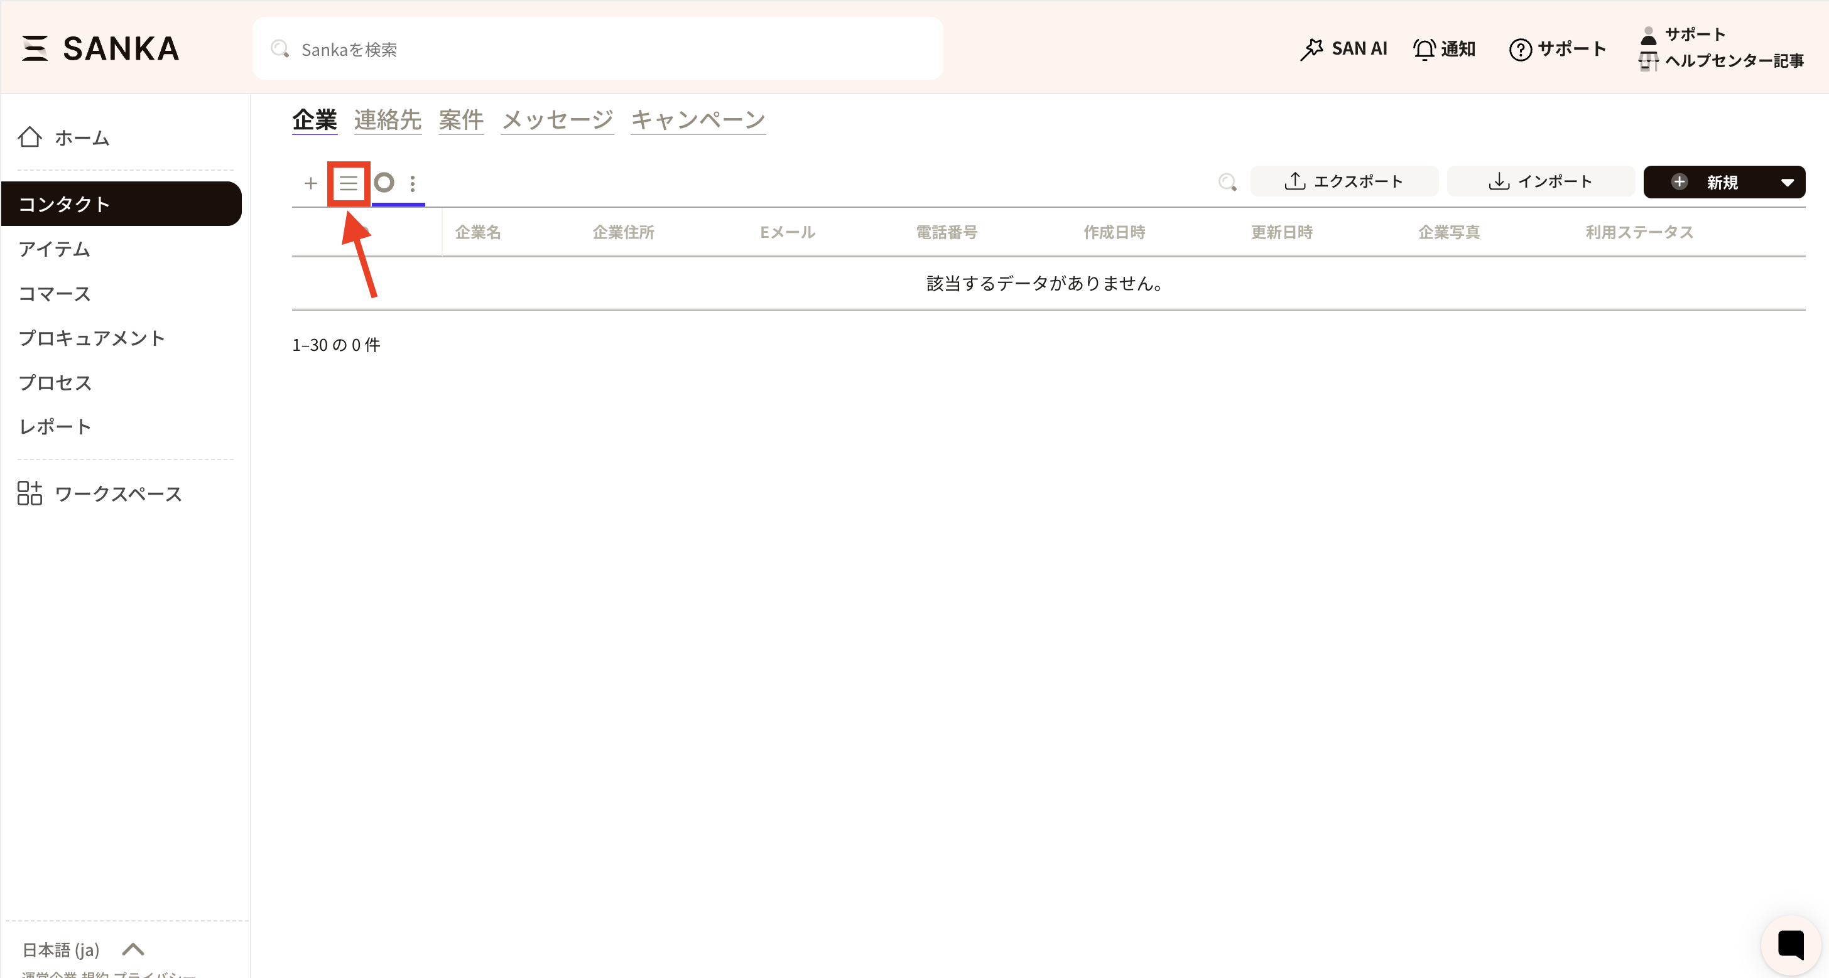Open the 通知 notifications bell
1829x978 pixels.
(x=1444, y=48)
